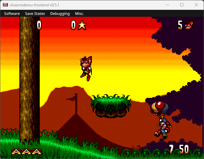Click the star count '0' beside the star
Screen dimensions: 204x159
point(73,25)
